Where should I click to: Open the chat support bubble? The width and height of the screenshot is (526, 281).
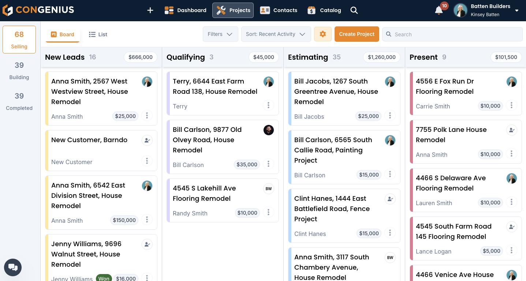(x=12, y=267)
